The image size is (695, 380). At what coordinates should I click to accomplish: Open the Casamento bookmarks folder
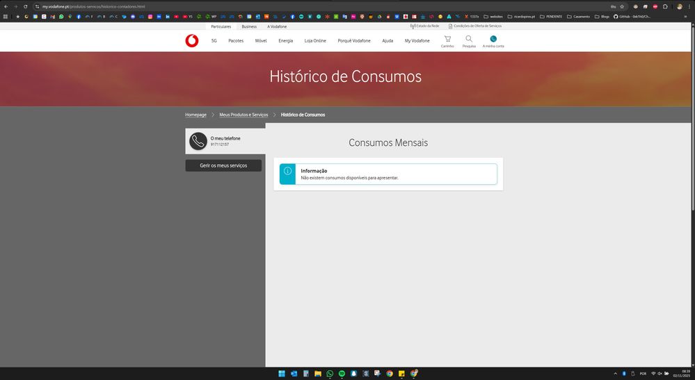point(578,17)
